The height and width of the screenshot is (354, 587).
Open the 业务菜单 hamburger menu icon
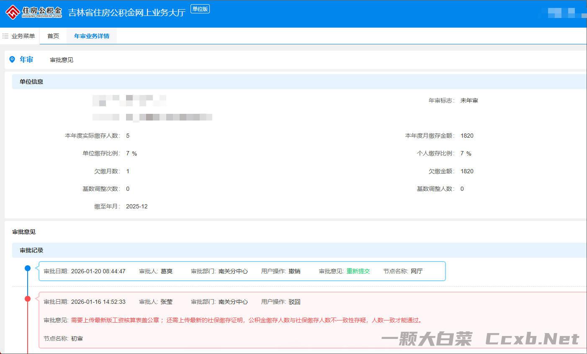[5, 36]
